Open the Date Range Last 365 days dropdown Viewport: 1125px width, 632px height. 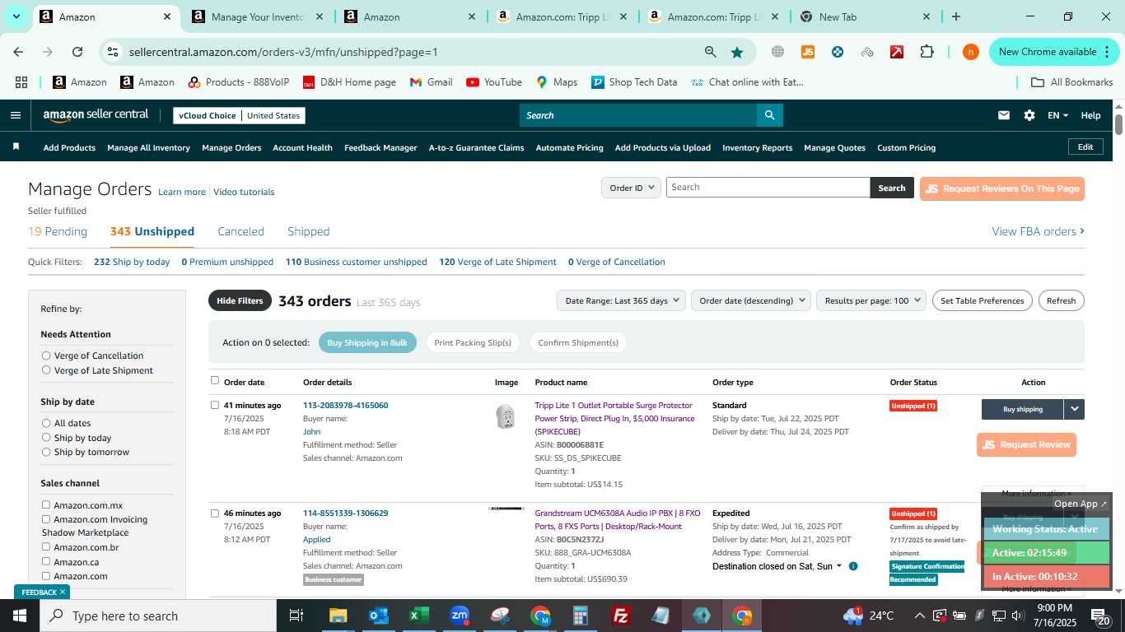click(x=621, y=300)
